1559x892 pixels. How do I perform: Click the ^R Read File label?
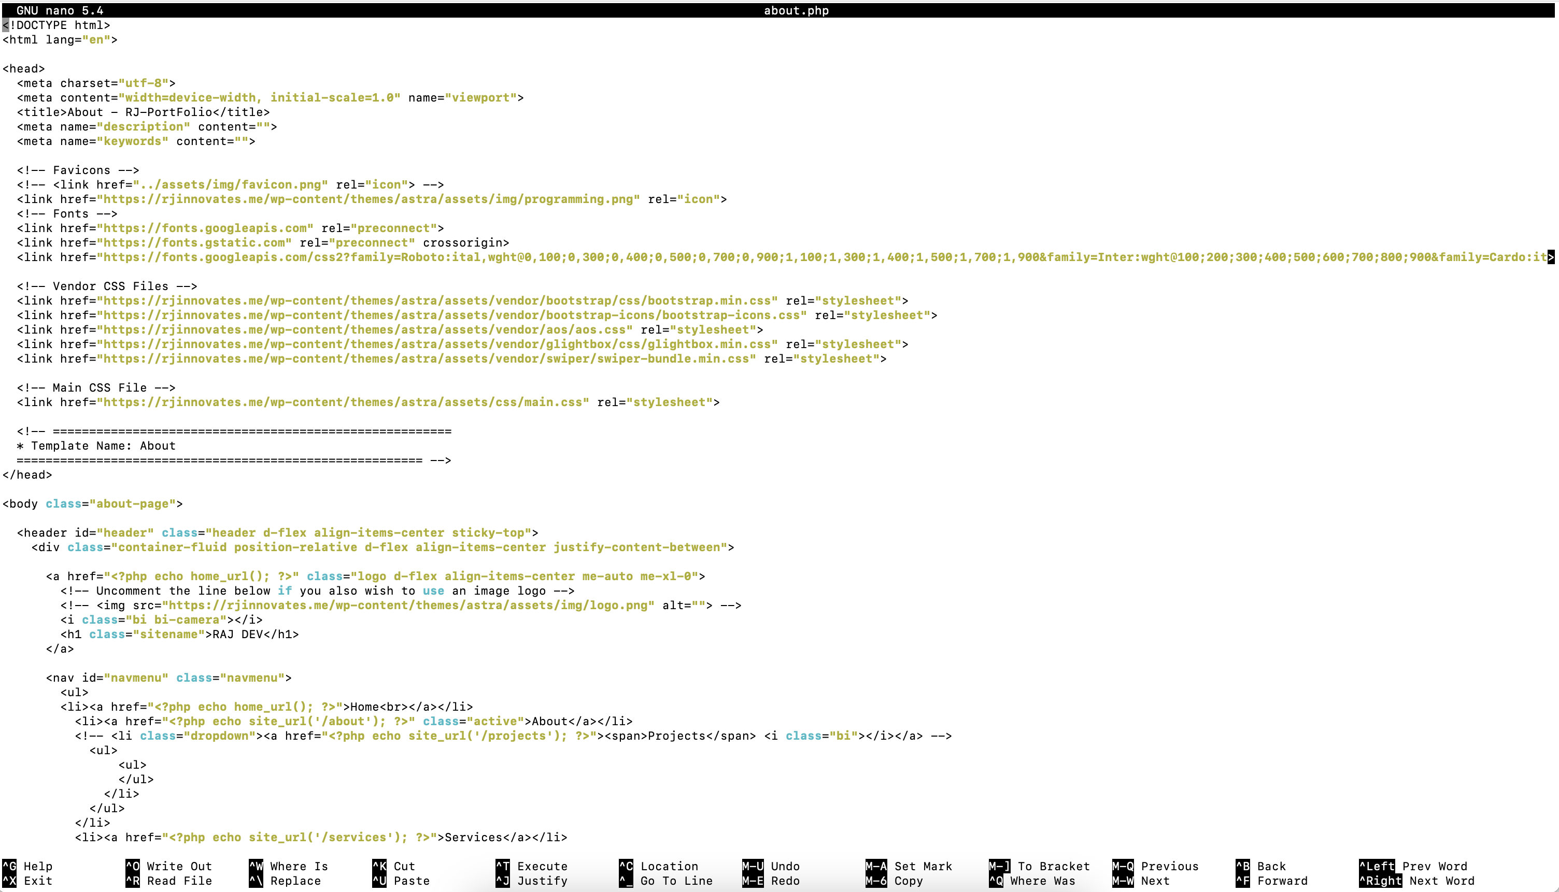coord(178,881)
